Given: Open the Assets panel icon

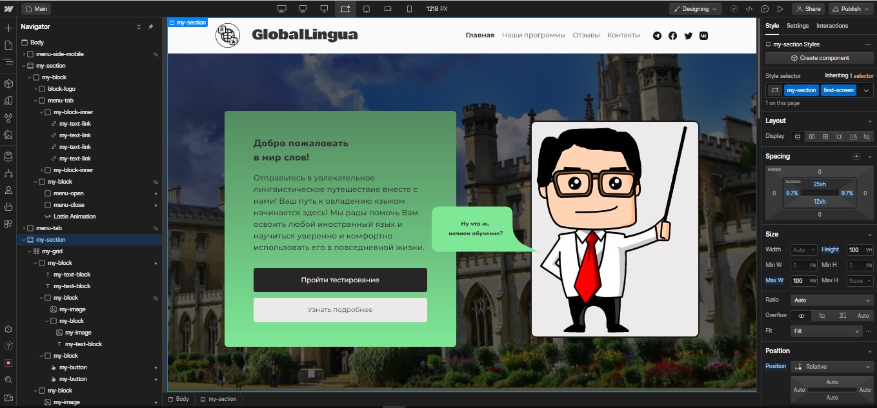Looking at the screenshot, I should (x=8, y=135).
